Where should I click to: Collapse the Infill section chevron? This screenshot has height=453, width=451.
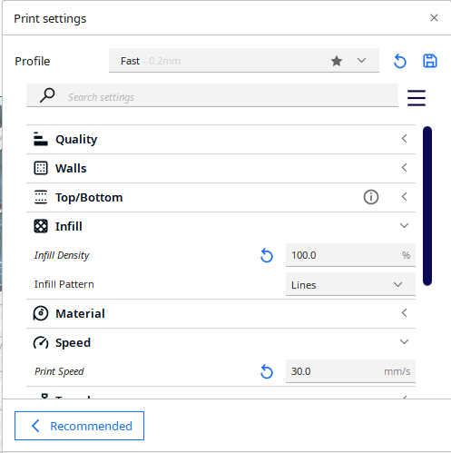405,226
